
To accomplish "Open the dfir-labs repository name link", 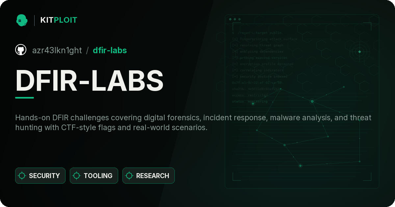I will [x=110, y=50].
